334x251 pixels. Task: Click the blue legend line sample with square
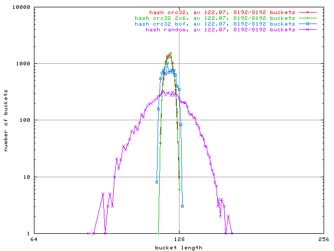(307, 24)
